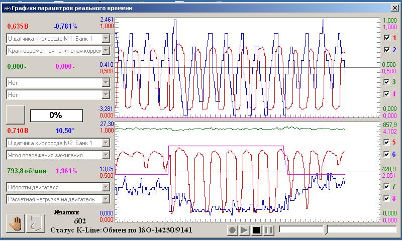Viewport: 402px width, 241px height.
Task: Click the hand stop icon button
Action: (x=15, y=222)
